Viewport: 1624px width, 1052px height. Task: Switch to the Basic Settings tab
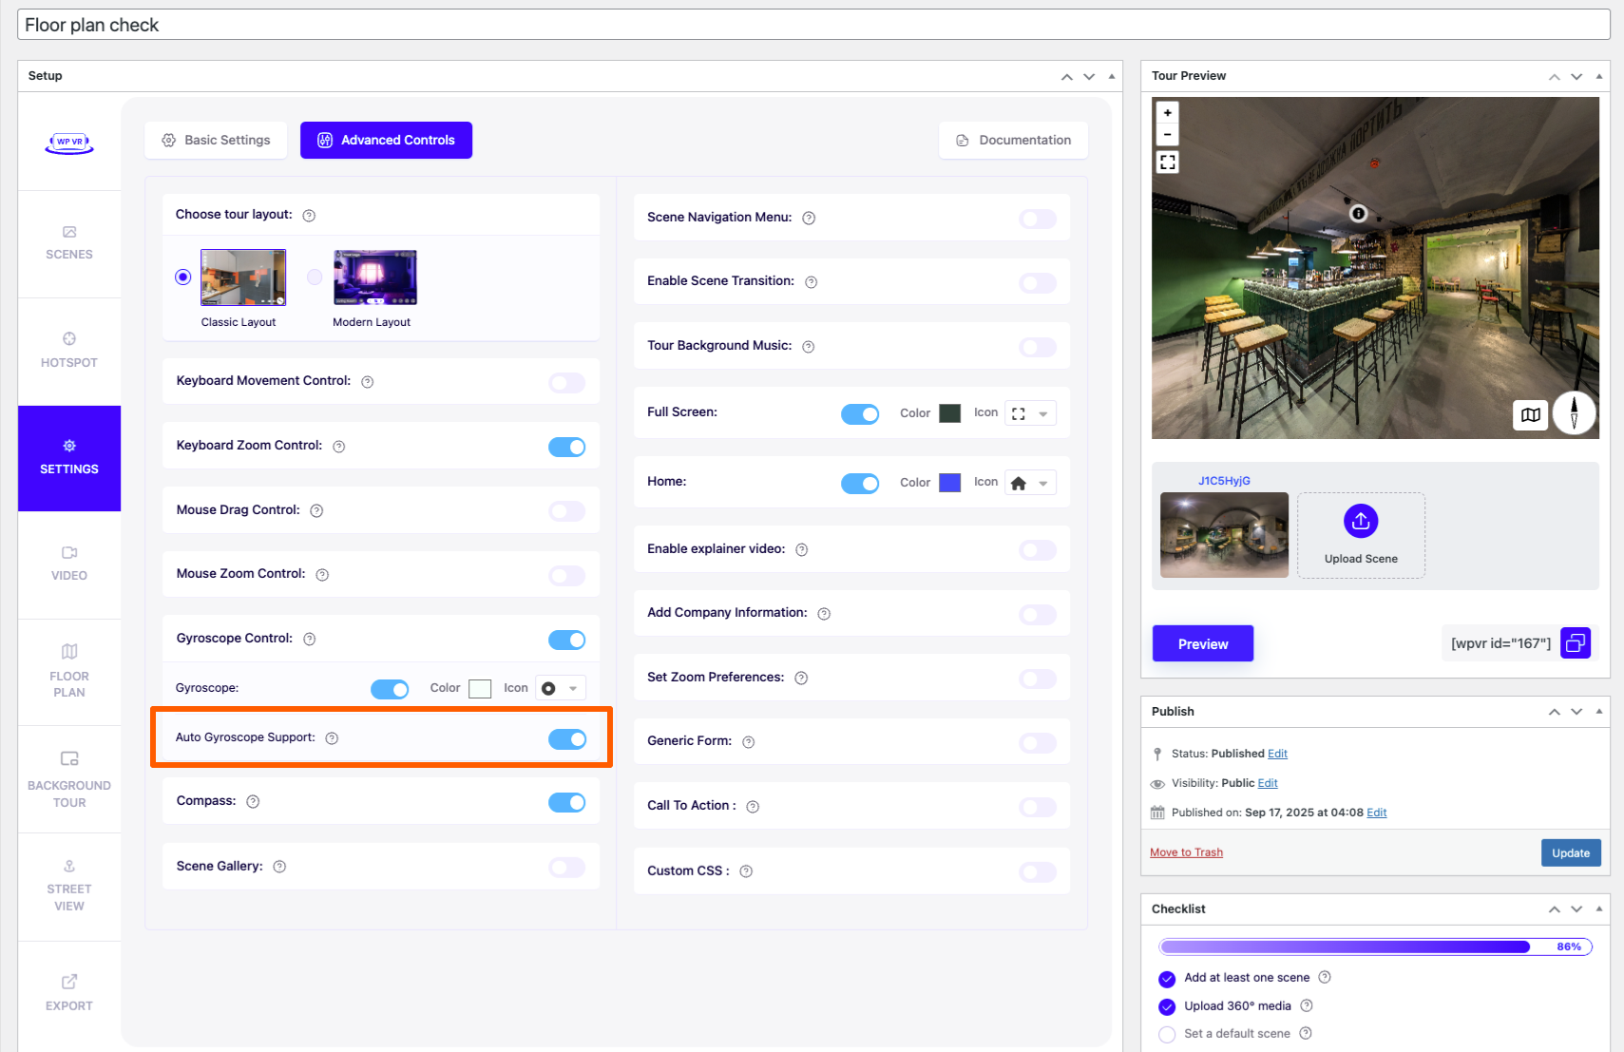click(x=216, y=140)
